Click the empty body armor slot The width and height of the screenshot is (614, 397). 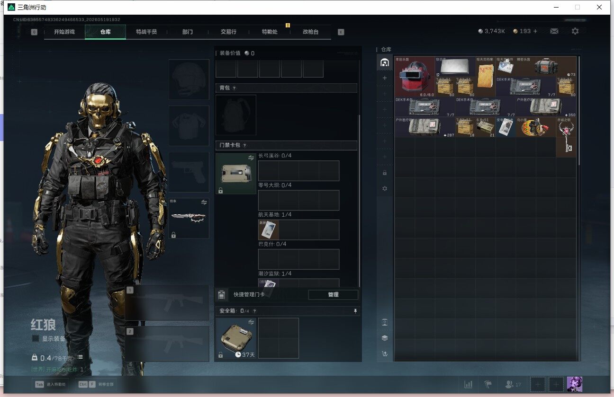click(x=189, y=125)
